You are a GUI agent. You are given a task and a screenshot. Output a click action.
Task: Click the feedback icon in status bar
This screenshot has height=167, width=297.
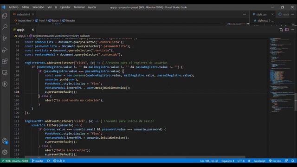[286, 161]
